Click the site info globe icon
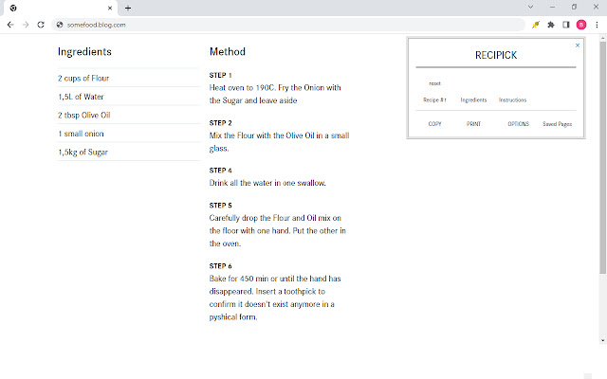 tap(60, 25)
